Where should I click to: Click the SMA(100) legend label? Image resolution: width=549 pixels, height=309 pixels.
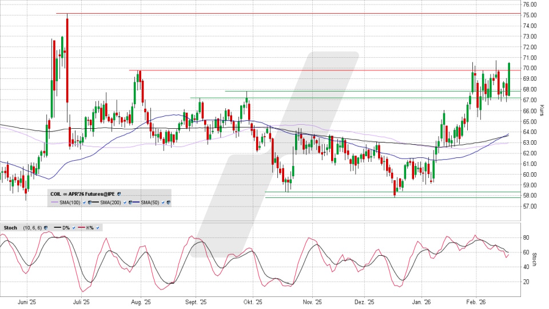coord(70,203)
